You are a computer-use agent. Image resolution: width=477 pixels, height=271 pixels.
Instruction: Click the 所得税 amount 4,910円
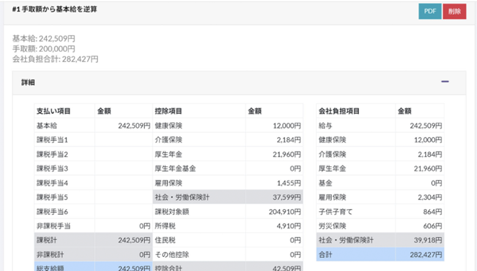click(286, 225)
